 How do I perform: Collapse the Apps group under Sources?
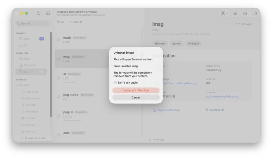[17, 85]
